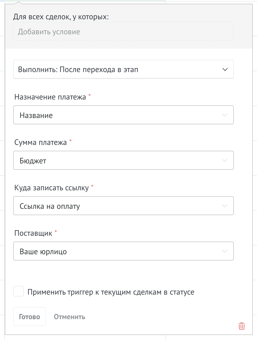Click chevron arrow in the Бюджет field
This screenshot has height=340, width=257.
225,160
